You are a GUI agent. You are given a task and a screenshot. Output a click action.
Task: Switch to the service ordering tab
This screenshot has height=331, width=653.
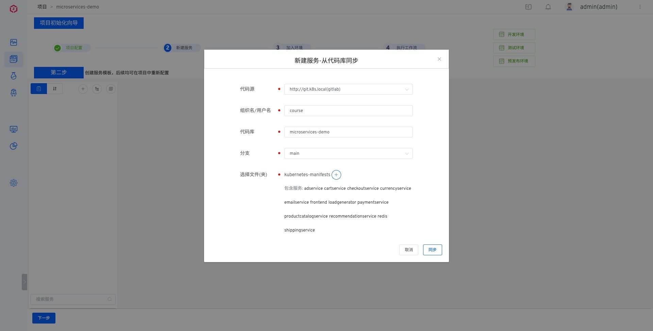coord(55,89)
